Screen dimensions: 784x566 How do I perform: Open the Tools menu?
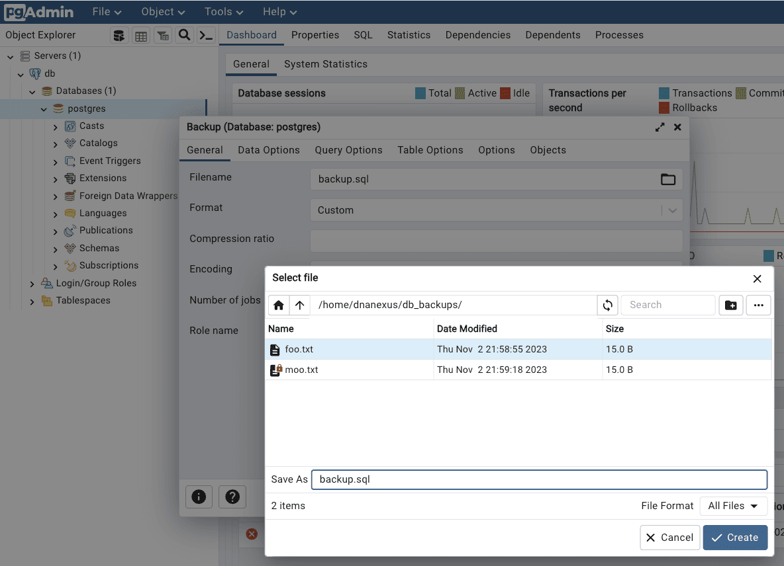tap(224, 12)
